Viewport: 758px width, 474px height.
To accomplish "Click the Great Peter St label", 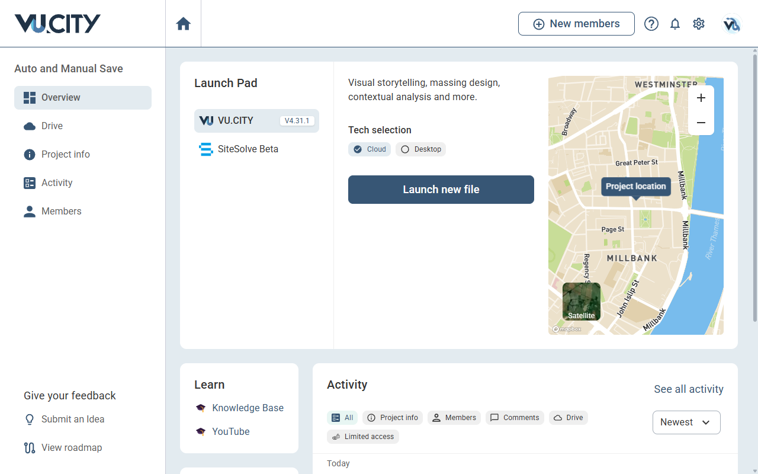I will point(637,162).
